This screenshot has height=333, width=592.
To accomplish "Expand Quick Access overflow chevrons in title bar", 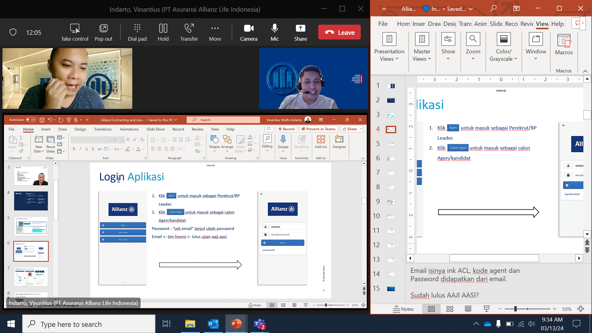I will (x=384, y=9).
